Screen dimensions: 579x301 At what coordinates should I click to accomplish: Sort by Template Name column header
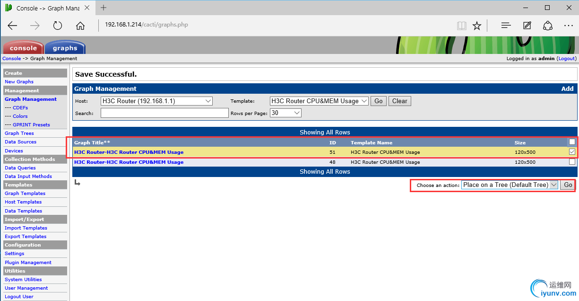pyautogui.click(x=372, y=142)
